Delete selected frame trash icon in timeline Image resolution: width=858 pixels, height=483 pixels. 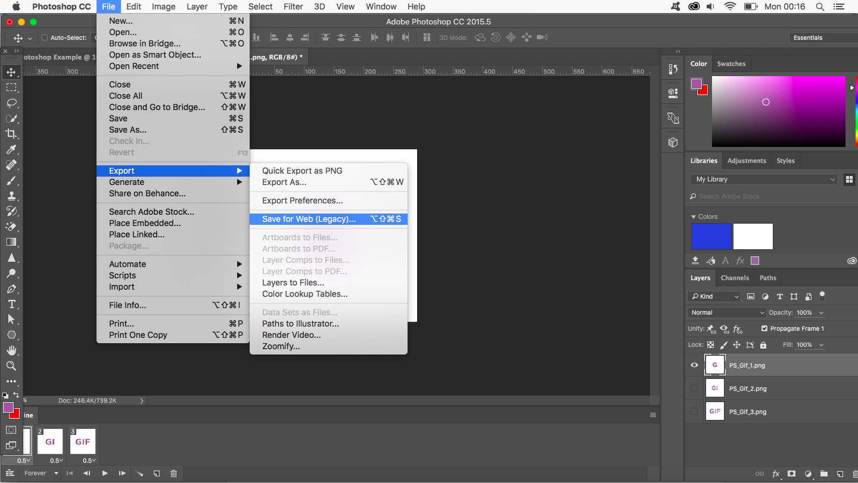click(x=173, y=473)
